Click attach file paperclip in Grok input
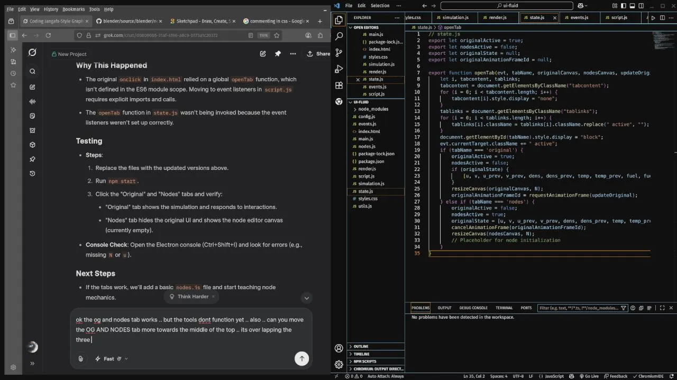 80,358
